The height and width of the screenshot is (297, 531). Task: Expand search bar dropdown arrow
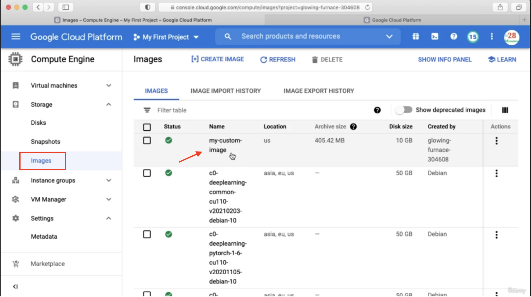389,36
